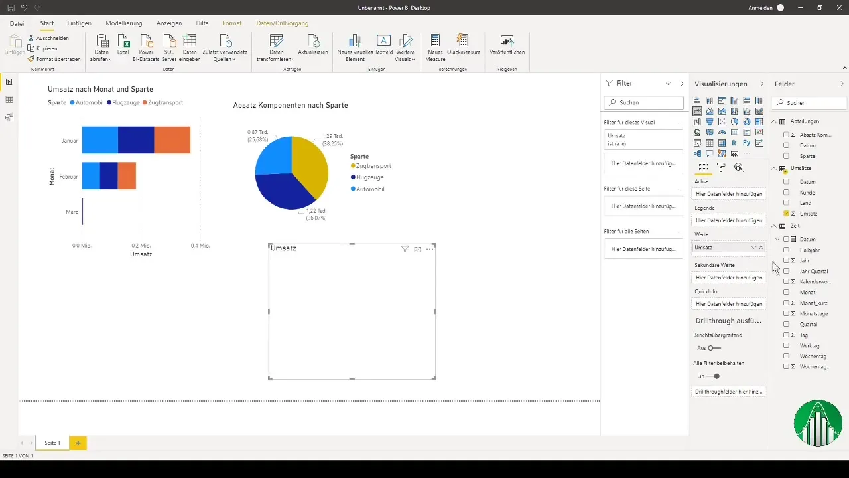This screenshot has height=478, width=849.
Task: Open the model view in left sidebar
Action: 9,118
